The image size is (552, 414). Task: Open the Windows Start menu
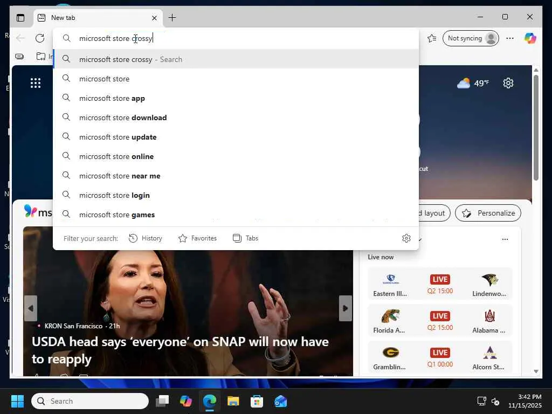point(17,401)
